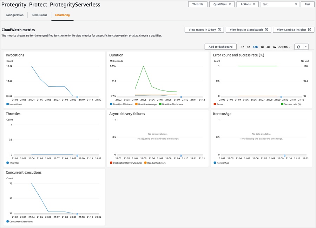
Task: Click the Errors legend swatch
Action: coord(215,104)
